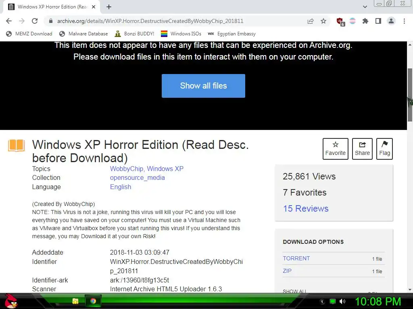Screen dimensions: 413x309
Task: Click the SHOW ALL download link
Action: coord(294,291)
